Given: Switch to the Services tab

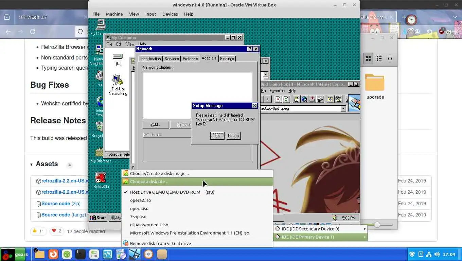Looking at the screenshot, I should [x=172, y=59].
